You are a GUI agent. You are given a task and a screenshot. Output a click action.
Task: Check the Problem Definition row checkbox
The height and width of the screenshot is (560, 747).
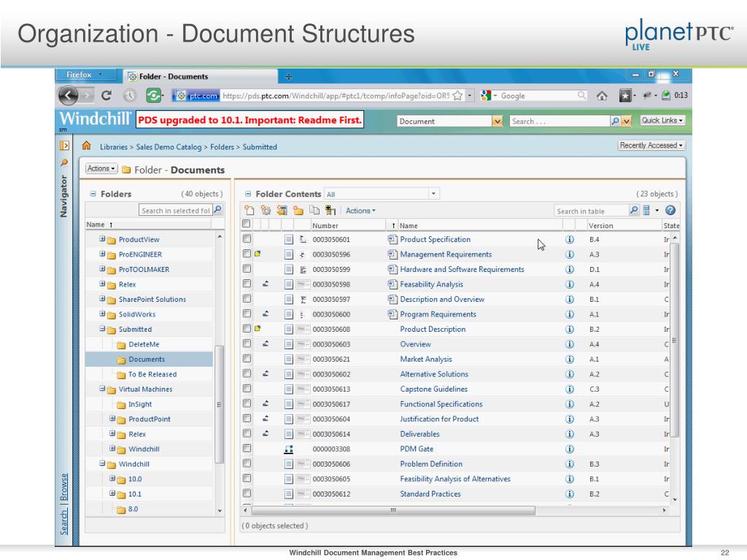point(247,463)
